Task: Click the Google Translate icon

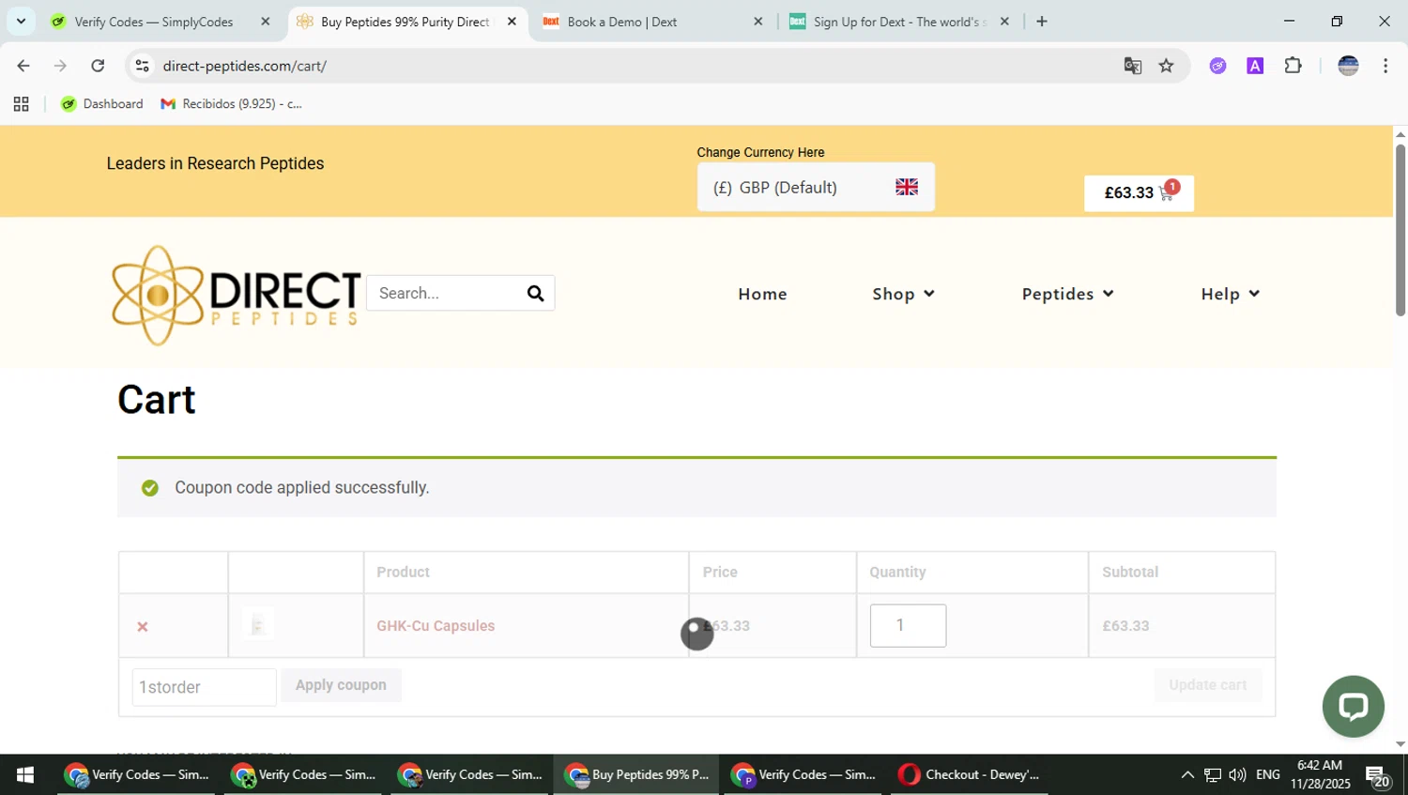Action: tap(1133, 66)
